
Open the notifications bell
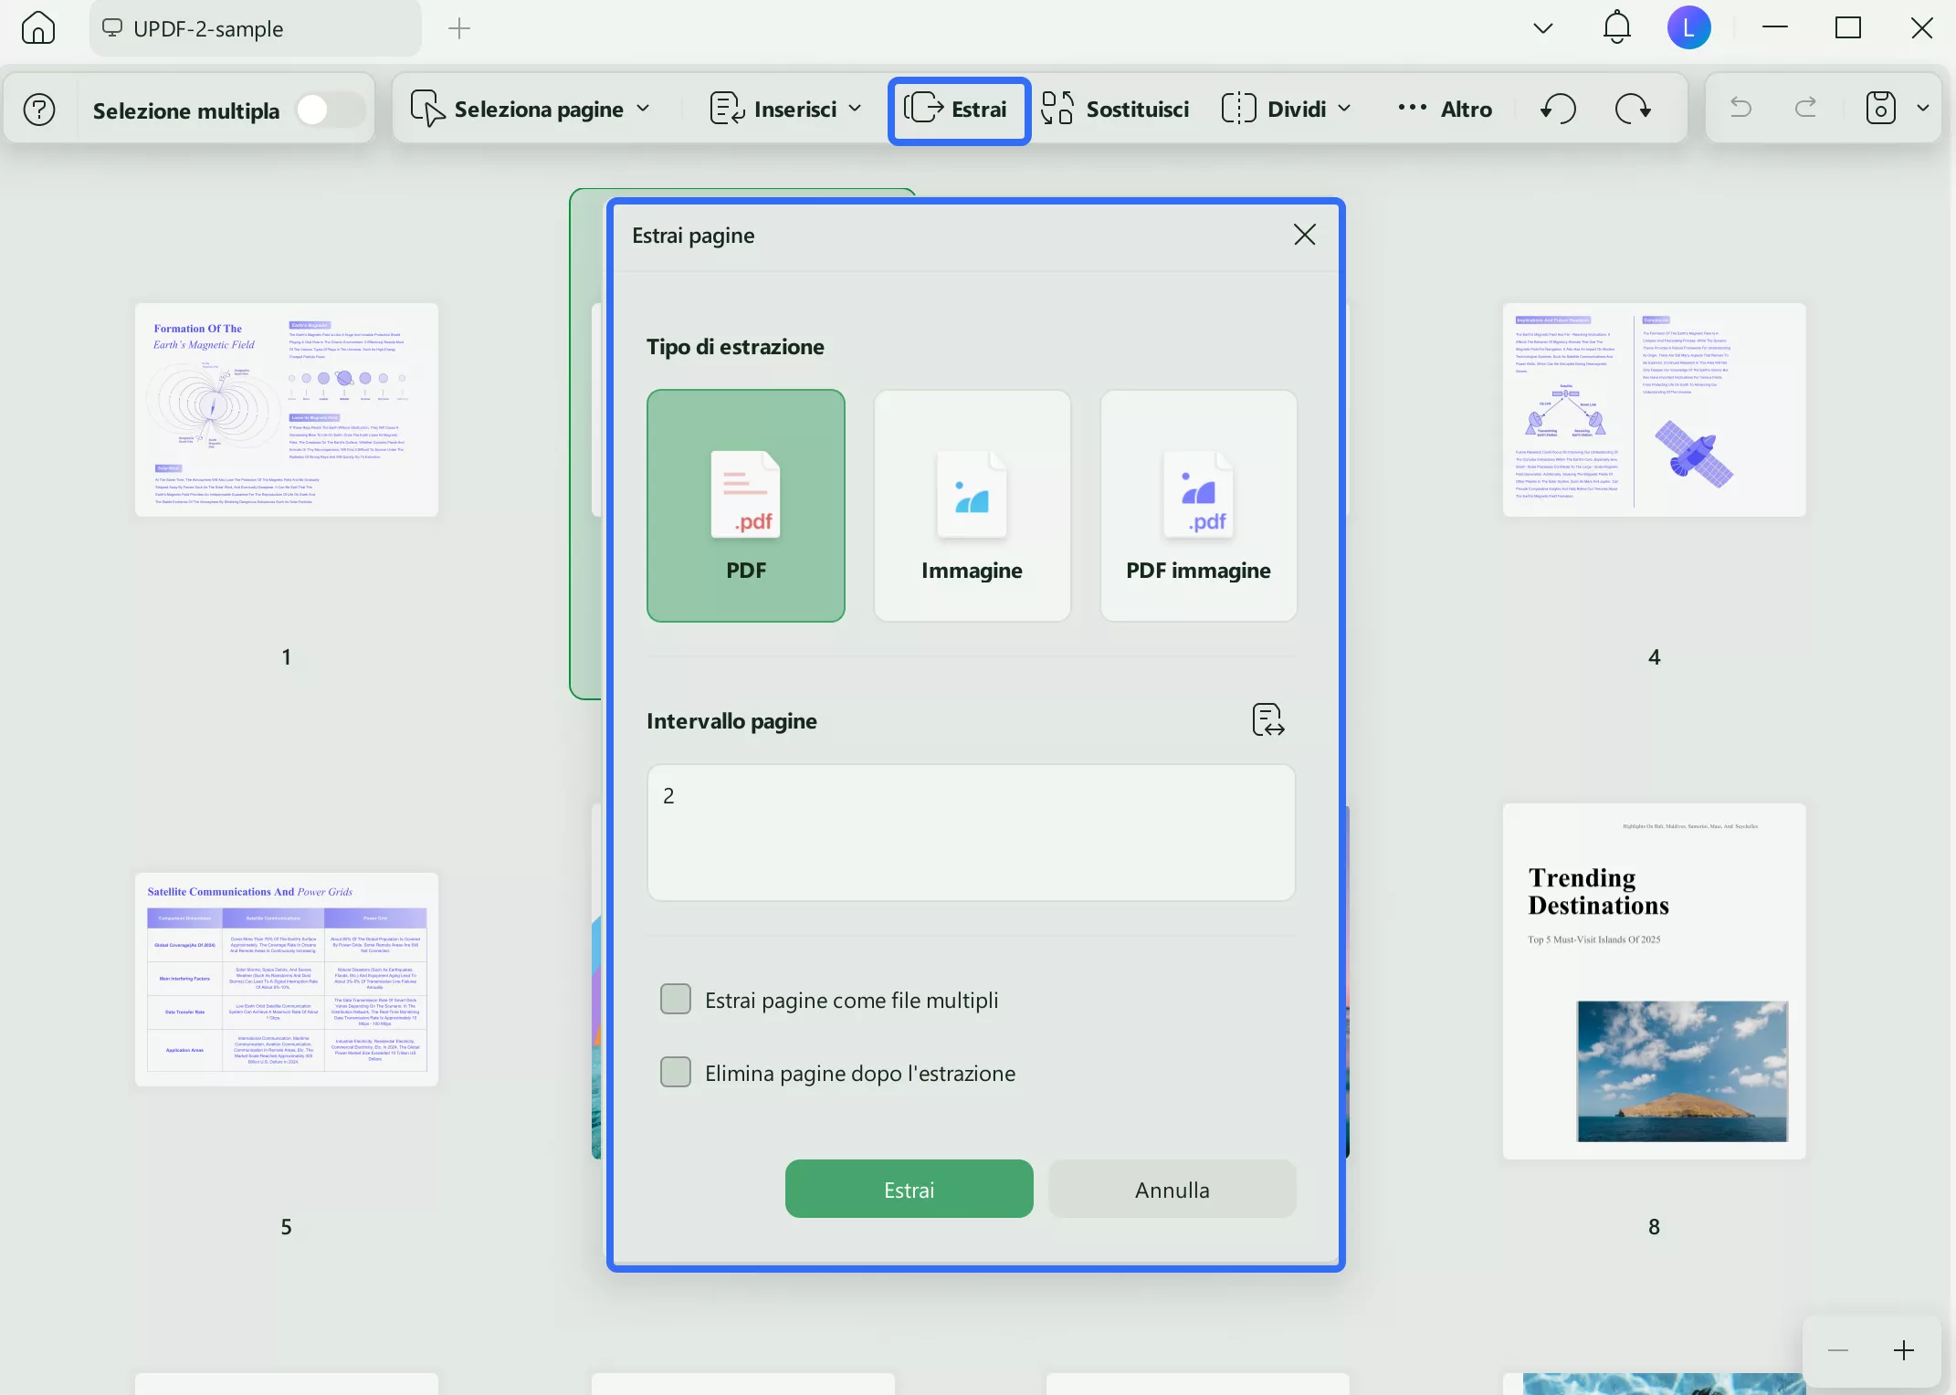(1616, 27)
